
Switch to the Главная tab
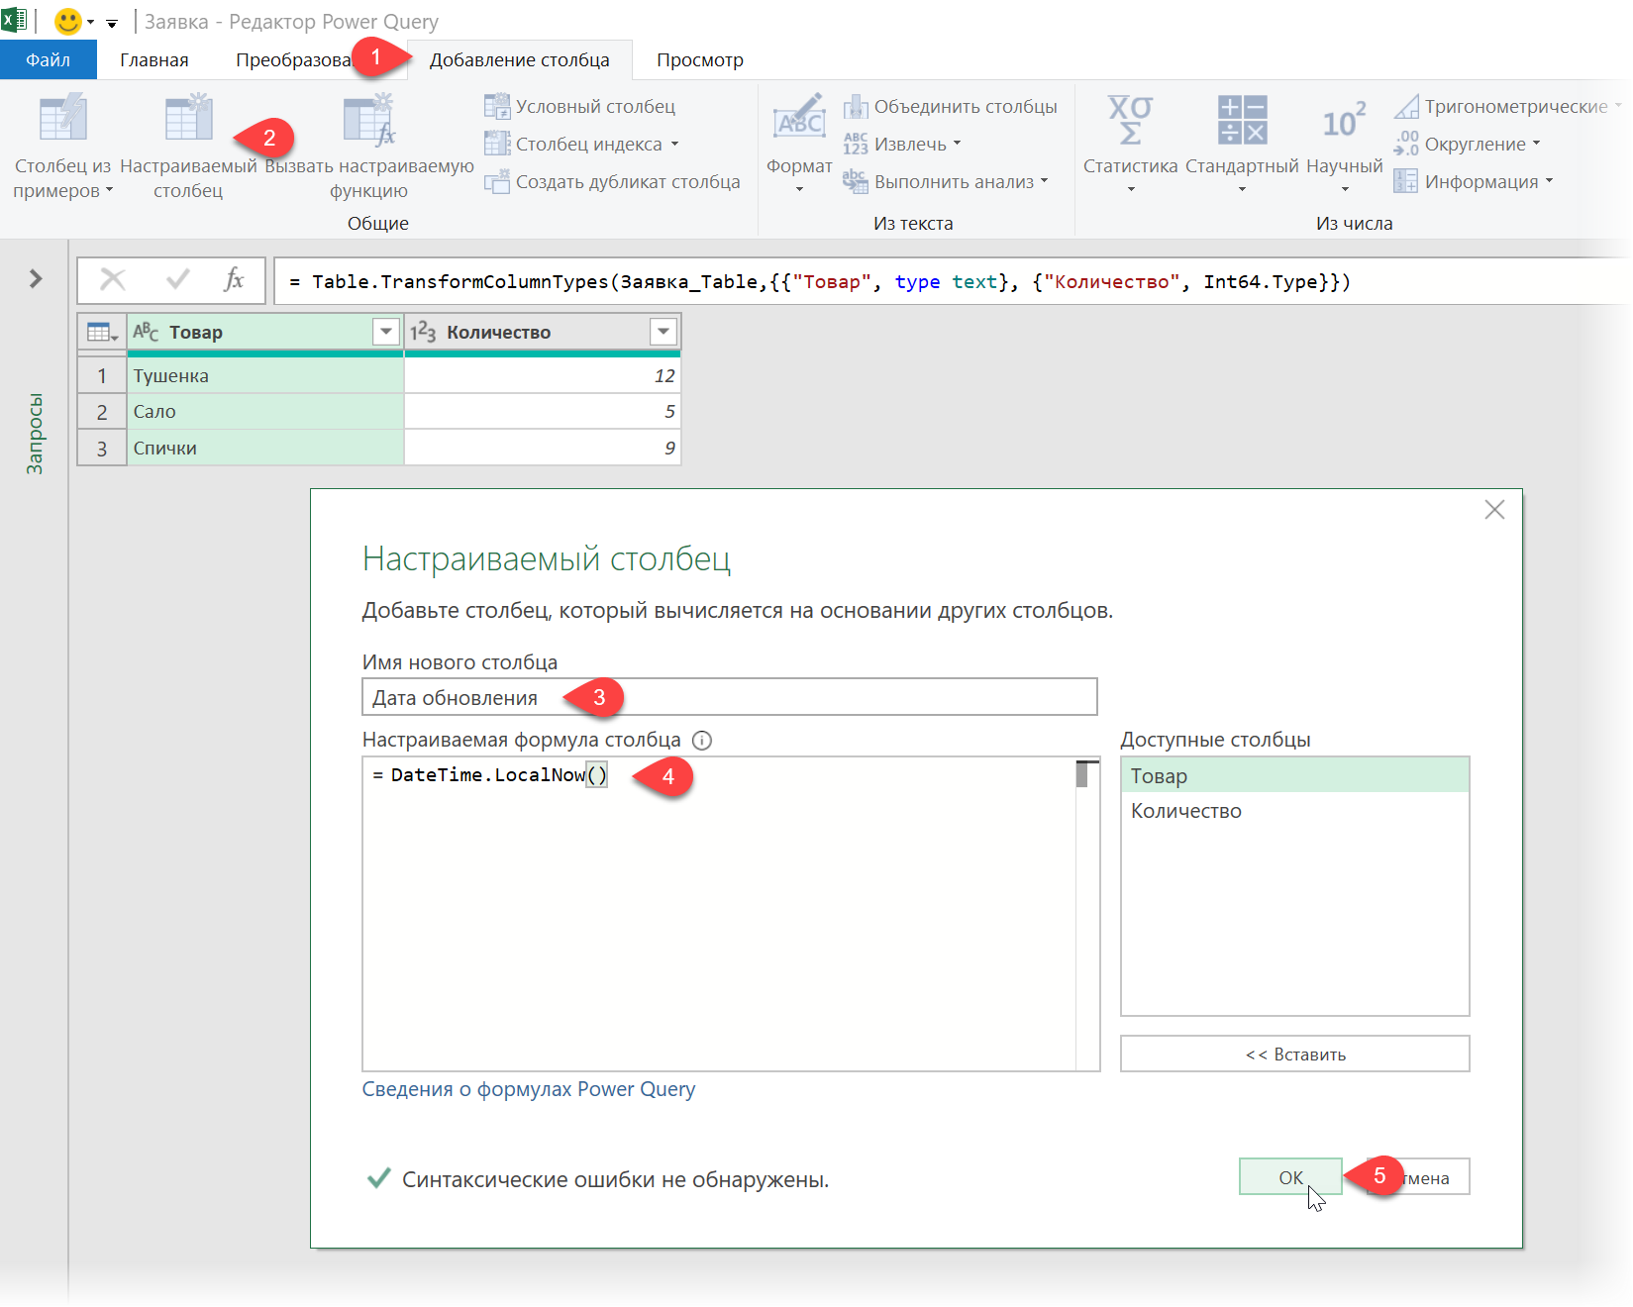tap(154, 60)
